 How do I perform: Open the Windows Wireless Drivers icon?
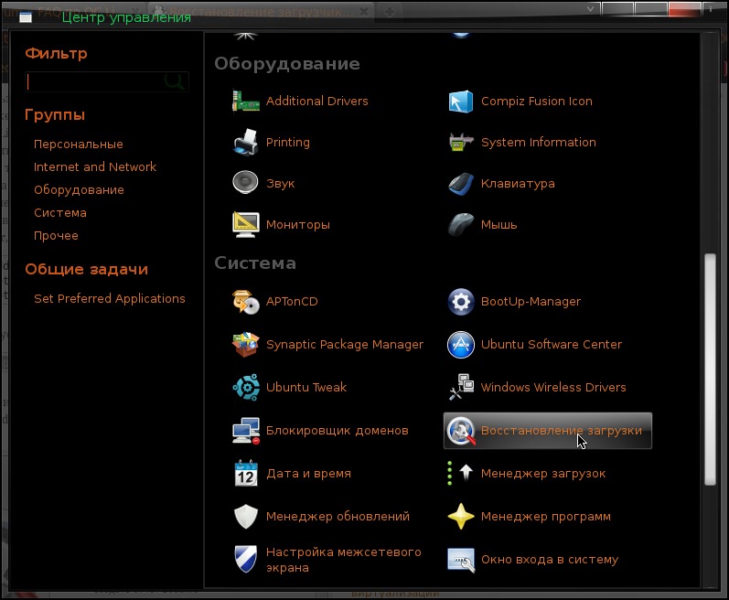[460, 387]
